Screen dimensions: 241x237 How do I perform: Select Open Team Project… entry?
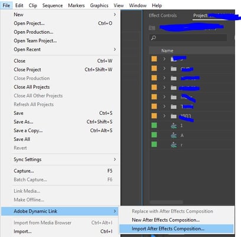click(x=60, y=41)
